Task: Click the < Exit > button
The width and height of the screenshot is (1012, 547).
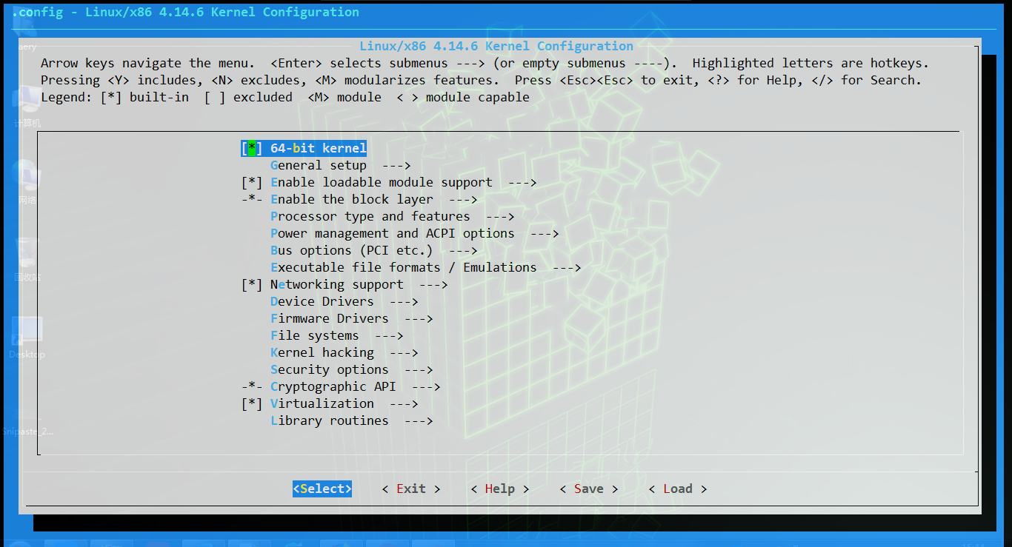Action: [x=411, y=489]
